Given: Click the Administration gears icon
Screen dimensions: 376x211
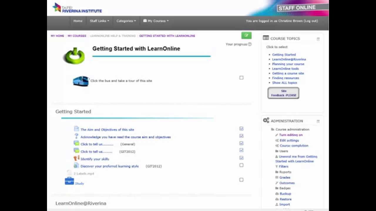Looking at the screenshot, I should point(266,120).
